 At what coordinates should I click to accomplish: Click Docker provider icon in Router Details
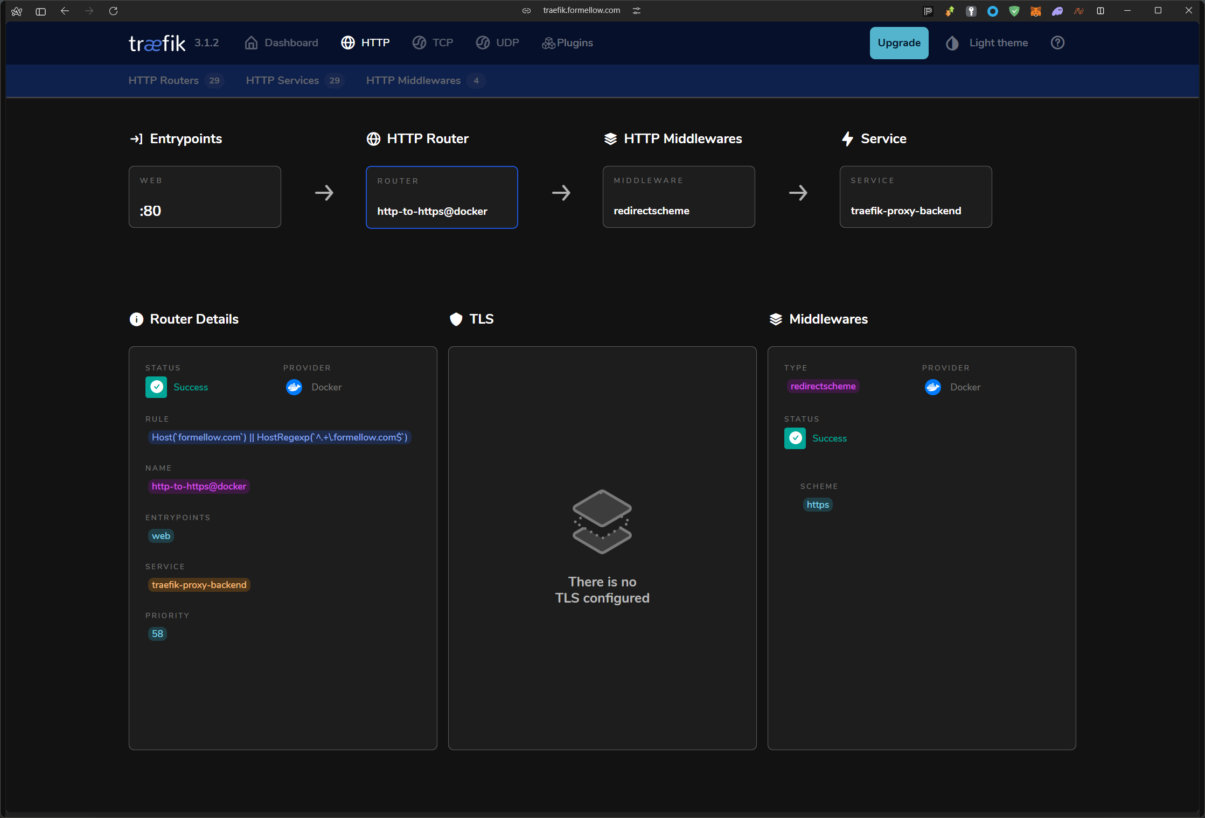[294, 387]
